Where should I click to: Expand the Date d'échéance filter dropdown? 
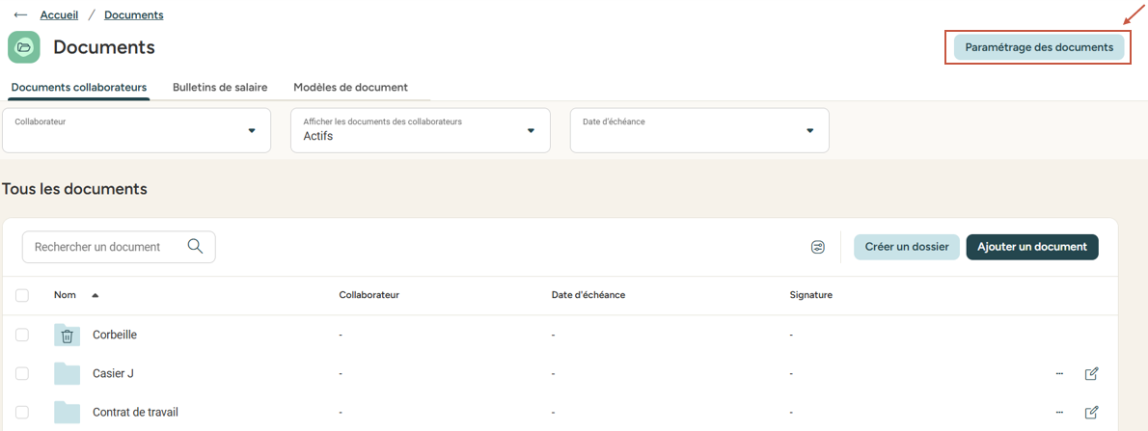tap(809, 130)
